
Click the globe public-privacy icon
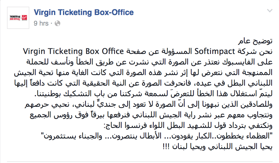pos(57,24)
